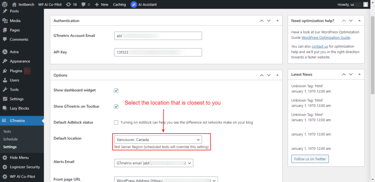Focus the GTmetrix Account Email field
The image size is (375, 182).
158,36
